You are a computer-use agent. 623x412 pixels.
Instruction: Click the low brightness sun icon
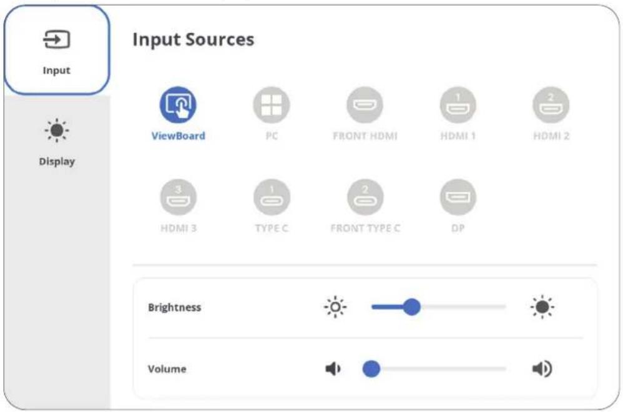click(x=335, y=307)
